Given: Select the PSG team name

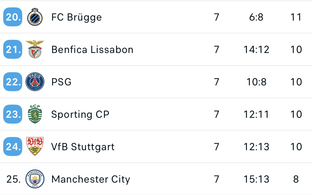Looking at the screenshot, I should click(x=61, y=82).
